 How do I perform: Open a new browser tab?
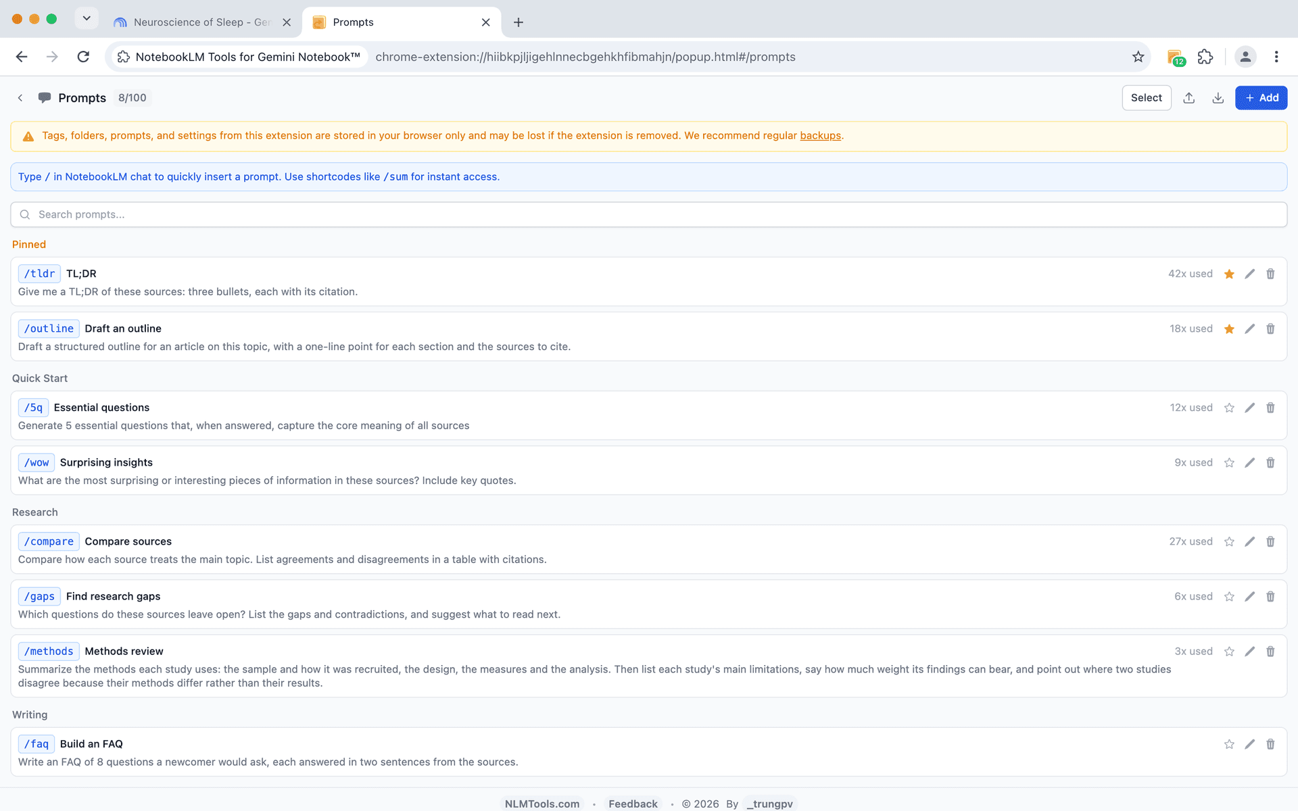(519, 22)
